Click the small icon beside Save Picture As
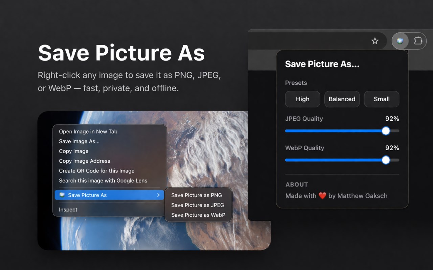 tap(62, 195)
